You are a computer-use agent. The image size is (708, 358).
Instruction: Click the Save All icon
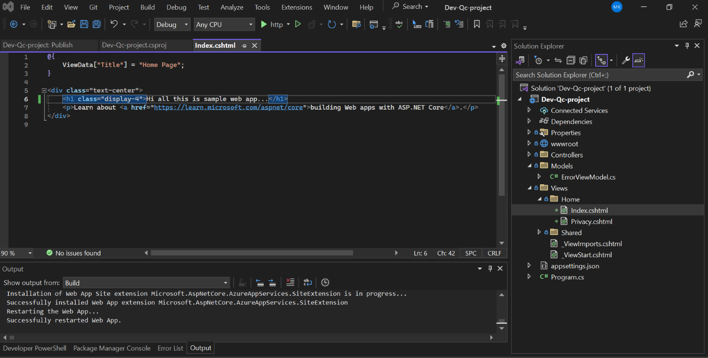tap(96, 24)
